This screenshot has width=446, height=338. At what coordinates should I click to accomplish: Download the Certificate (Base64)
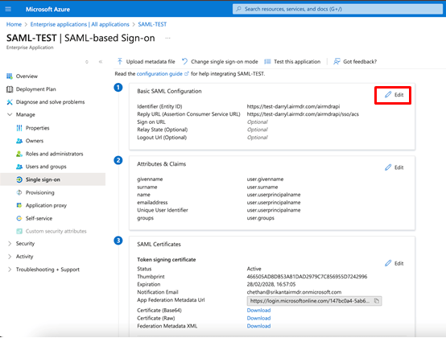[x=258, y=310]
